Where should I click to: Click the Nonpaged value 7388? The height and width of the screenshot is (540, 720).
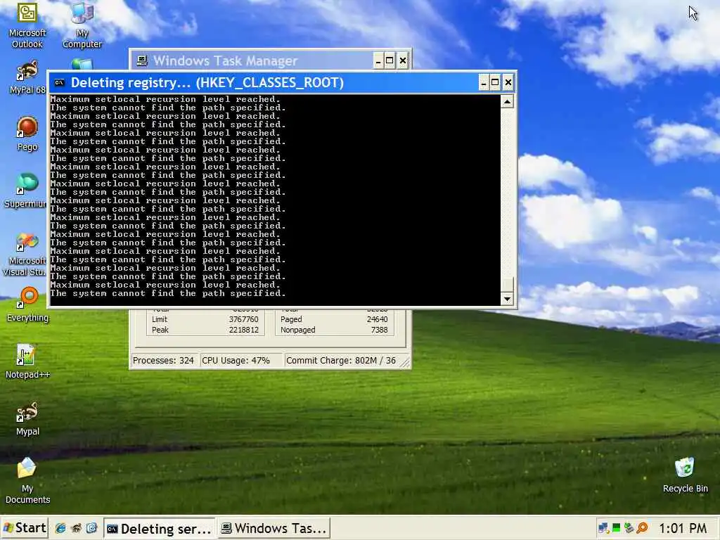[379, 330]
